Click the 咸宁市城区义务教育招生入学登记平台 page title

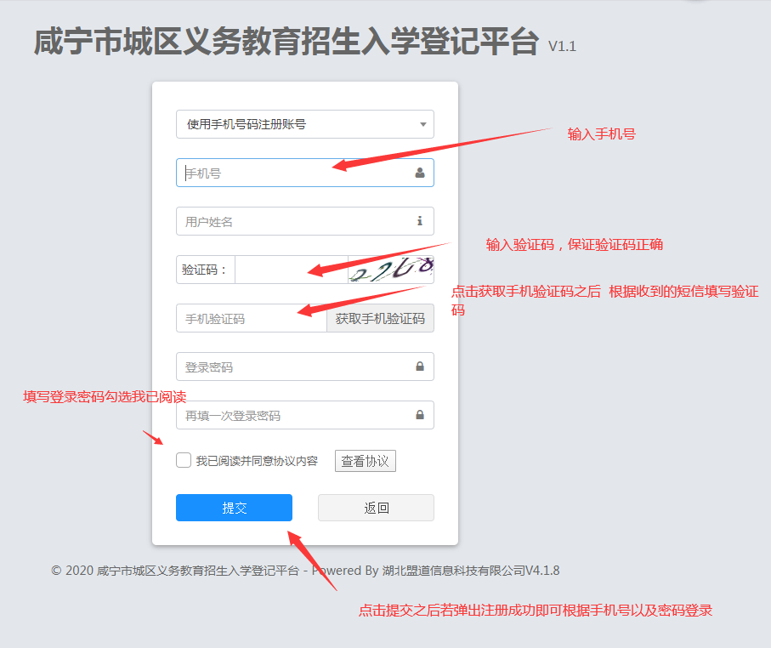click(x=286, y=42)
